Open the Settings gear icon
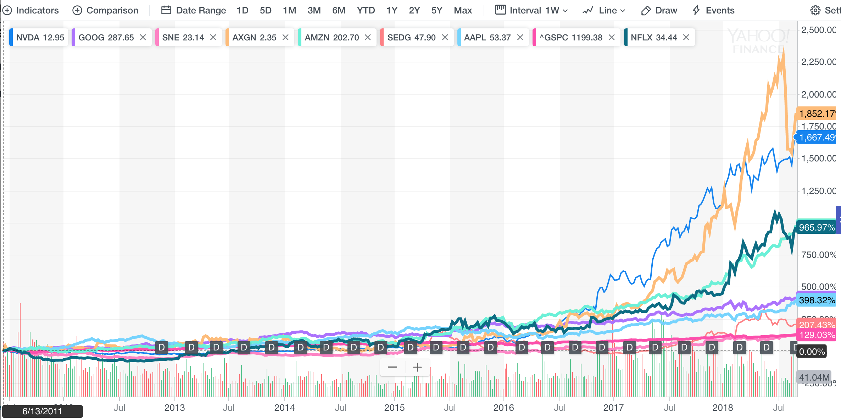This screenshot has height=420, width=841. pyautogui.click(x=815, y=10)
